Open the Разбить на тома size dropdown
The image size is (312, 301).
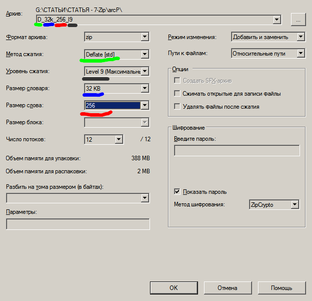[x=78, y=198]
